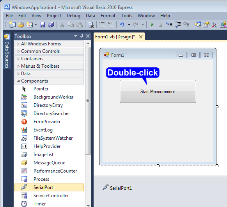Select DirectoryEntry component in Toolbox

[49, 105]
